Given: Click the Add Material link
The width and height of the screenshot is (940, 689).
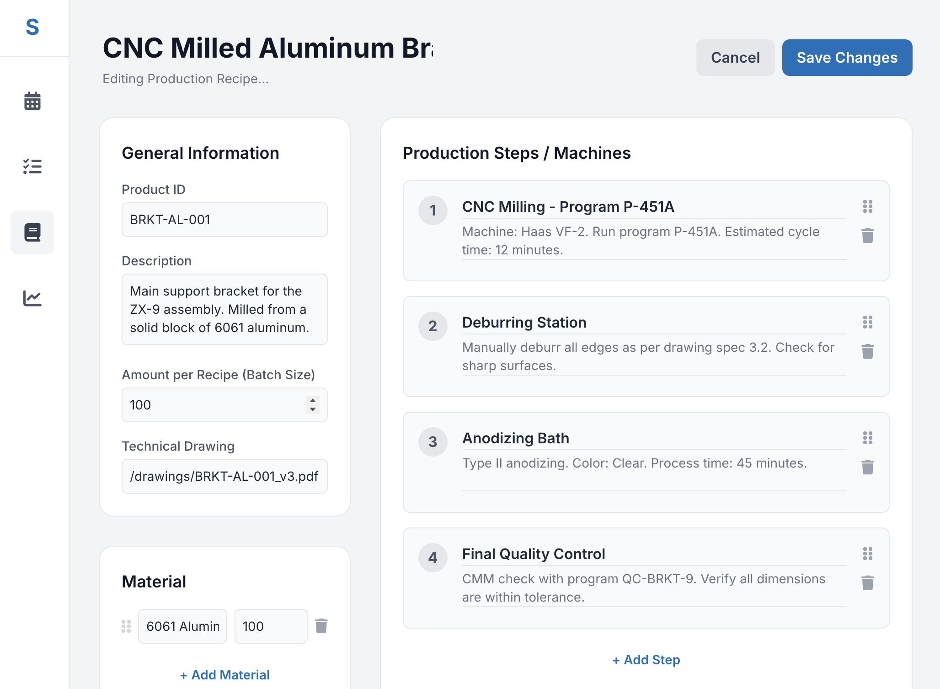Looking at the screenshot, I should [224, 675].
